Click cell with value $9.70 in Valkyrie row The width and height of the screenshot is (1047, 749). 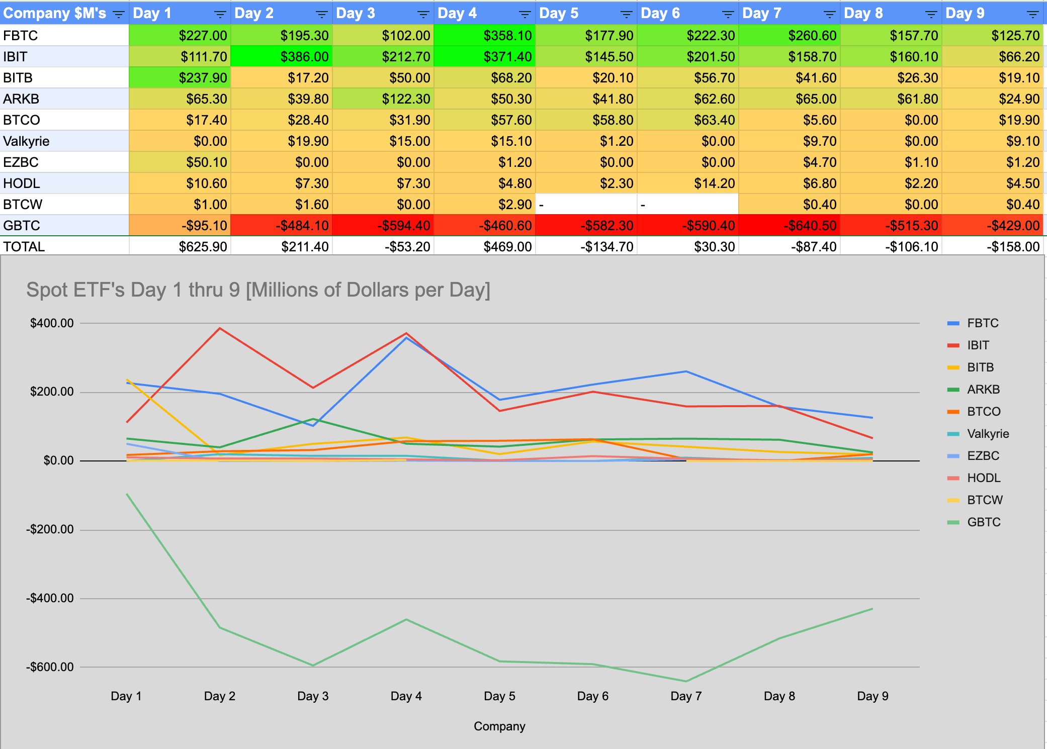pos(789,141)
